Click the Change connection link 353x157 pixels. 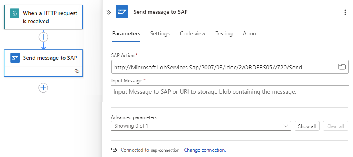pos(205,150)
